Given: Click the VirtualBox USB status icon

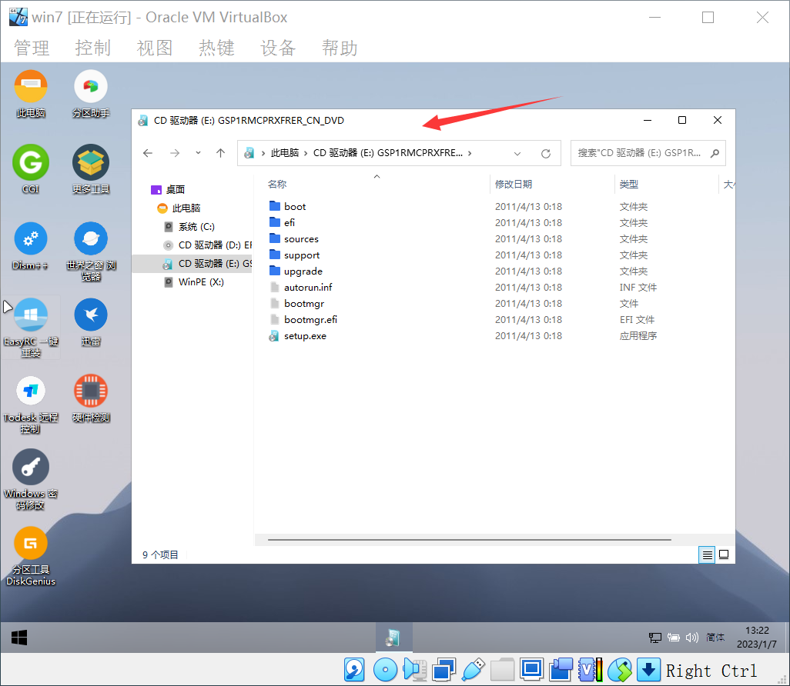Looking at the screenshot, I should (x=473, y=670).
